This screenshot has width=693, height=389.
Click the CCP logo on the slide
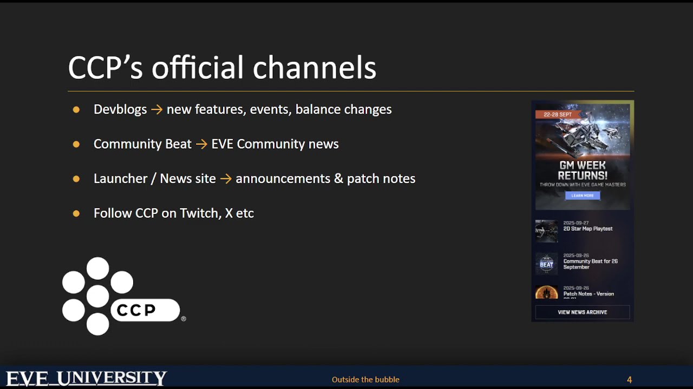pyautogui.click(x=124, y=296)
